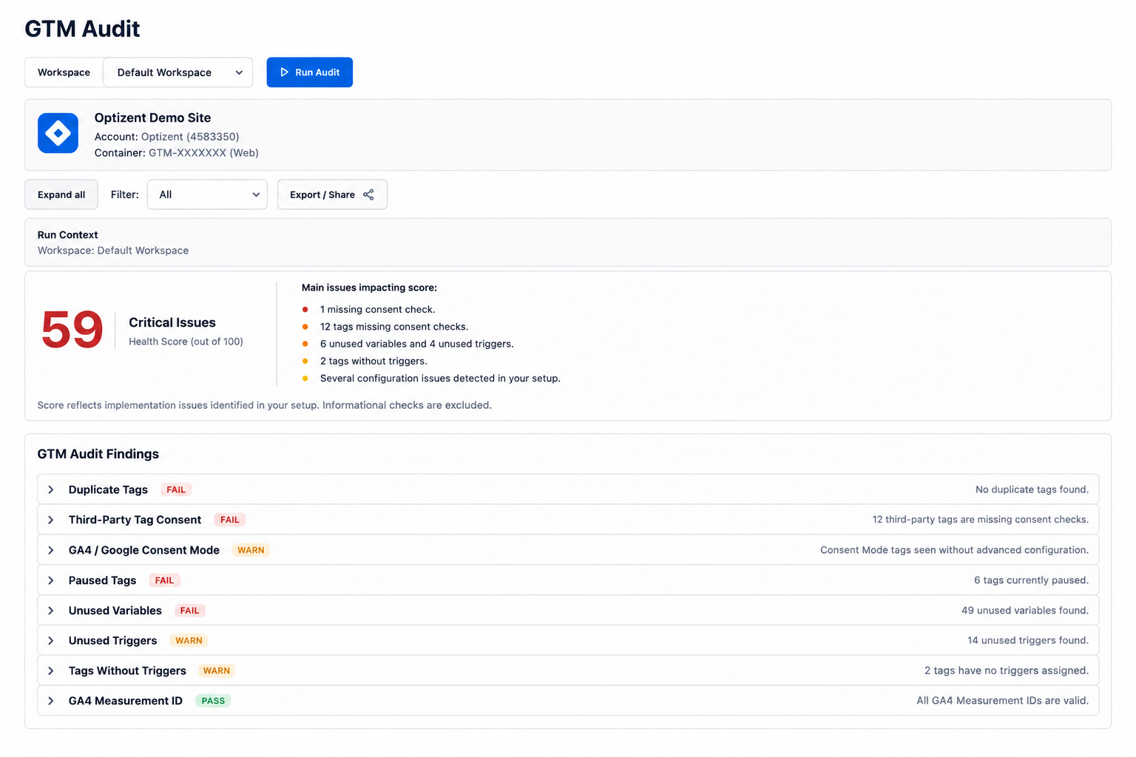Viewport: 1136px width, 757px height.
Task: Click the PASS badge on GA4 Measurement ID
Action: click(x=213, y=701)
